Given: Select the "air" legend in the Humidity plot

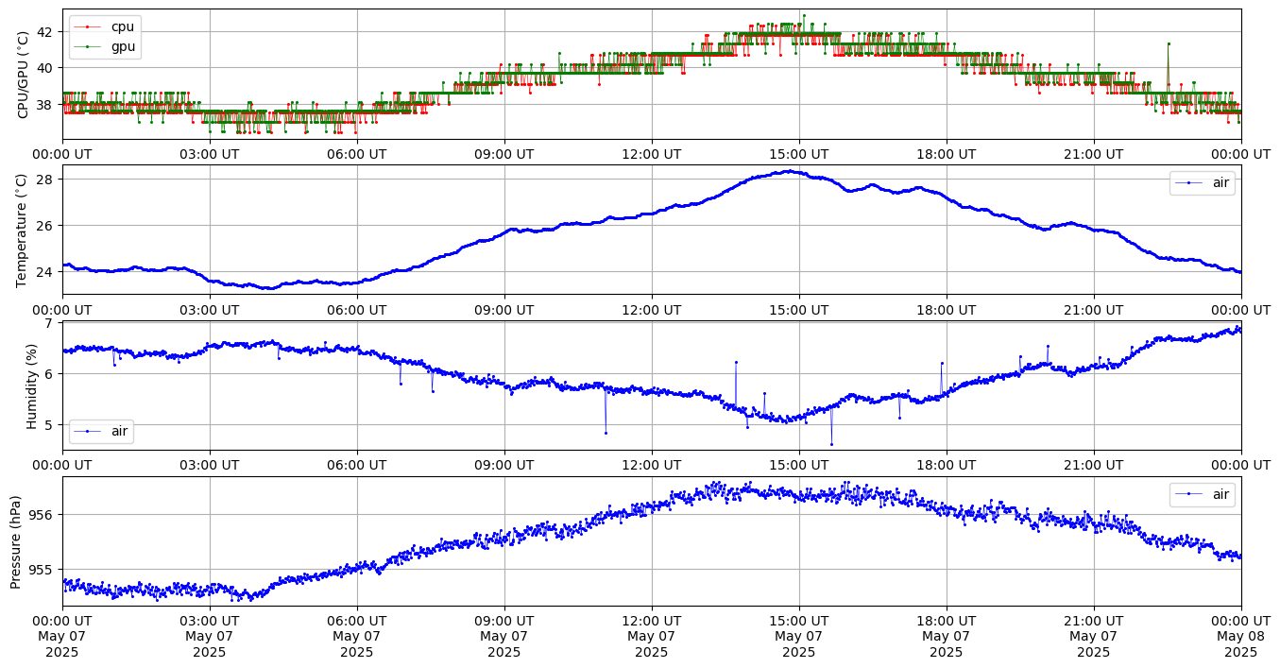Looking at the screenshot, I should point(100,431).
